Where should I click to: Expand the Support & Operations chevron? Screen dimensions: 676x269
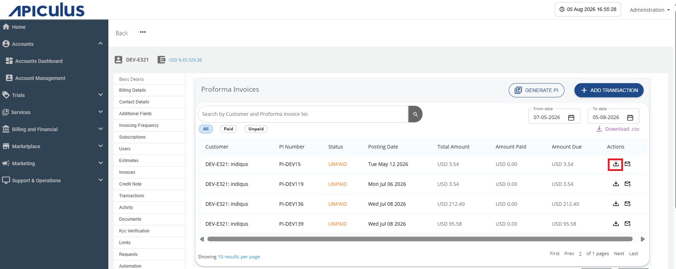coord(101,180)
